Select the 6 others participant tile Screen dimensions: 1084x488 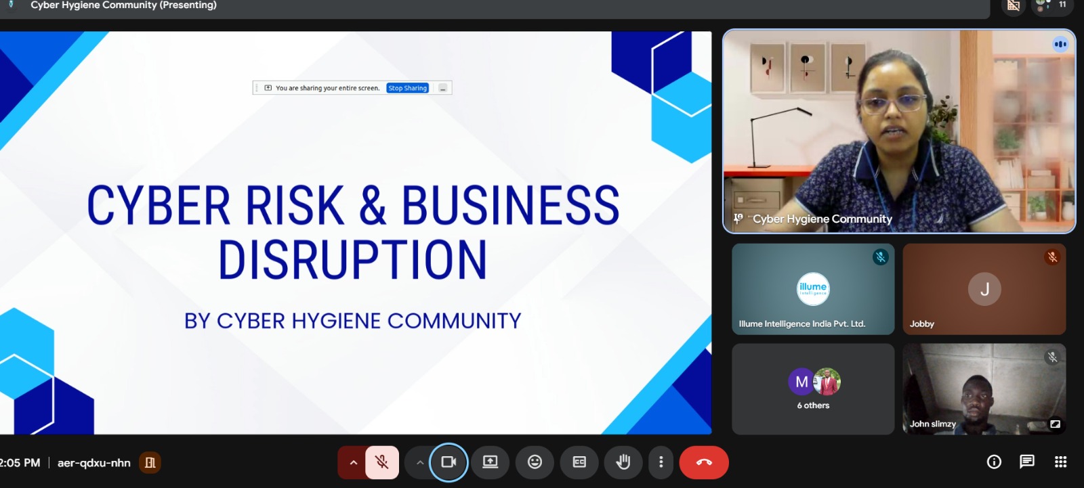point(813,389)
